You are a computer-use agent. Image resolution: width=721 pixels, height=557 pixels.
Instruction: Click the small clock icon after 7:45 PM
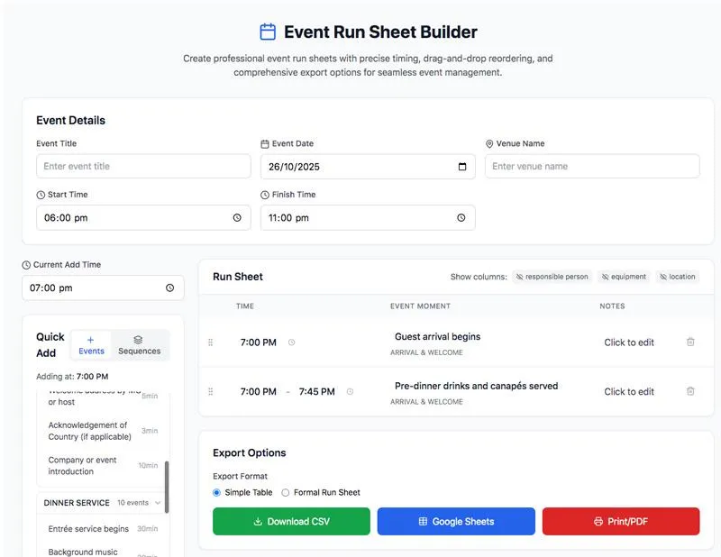click(x=350, y=391)
